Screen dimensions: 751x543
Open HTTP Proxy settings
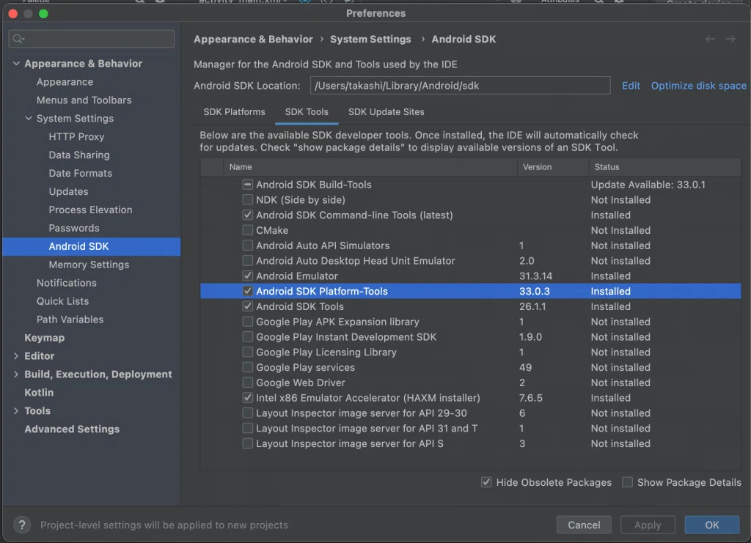(x=76, y=137)
